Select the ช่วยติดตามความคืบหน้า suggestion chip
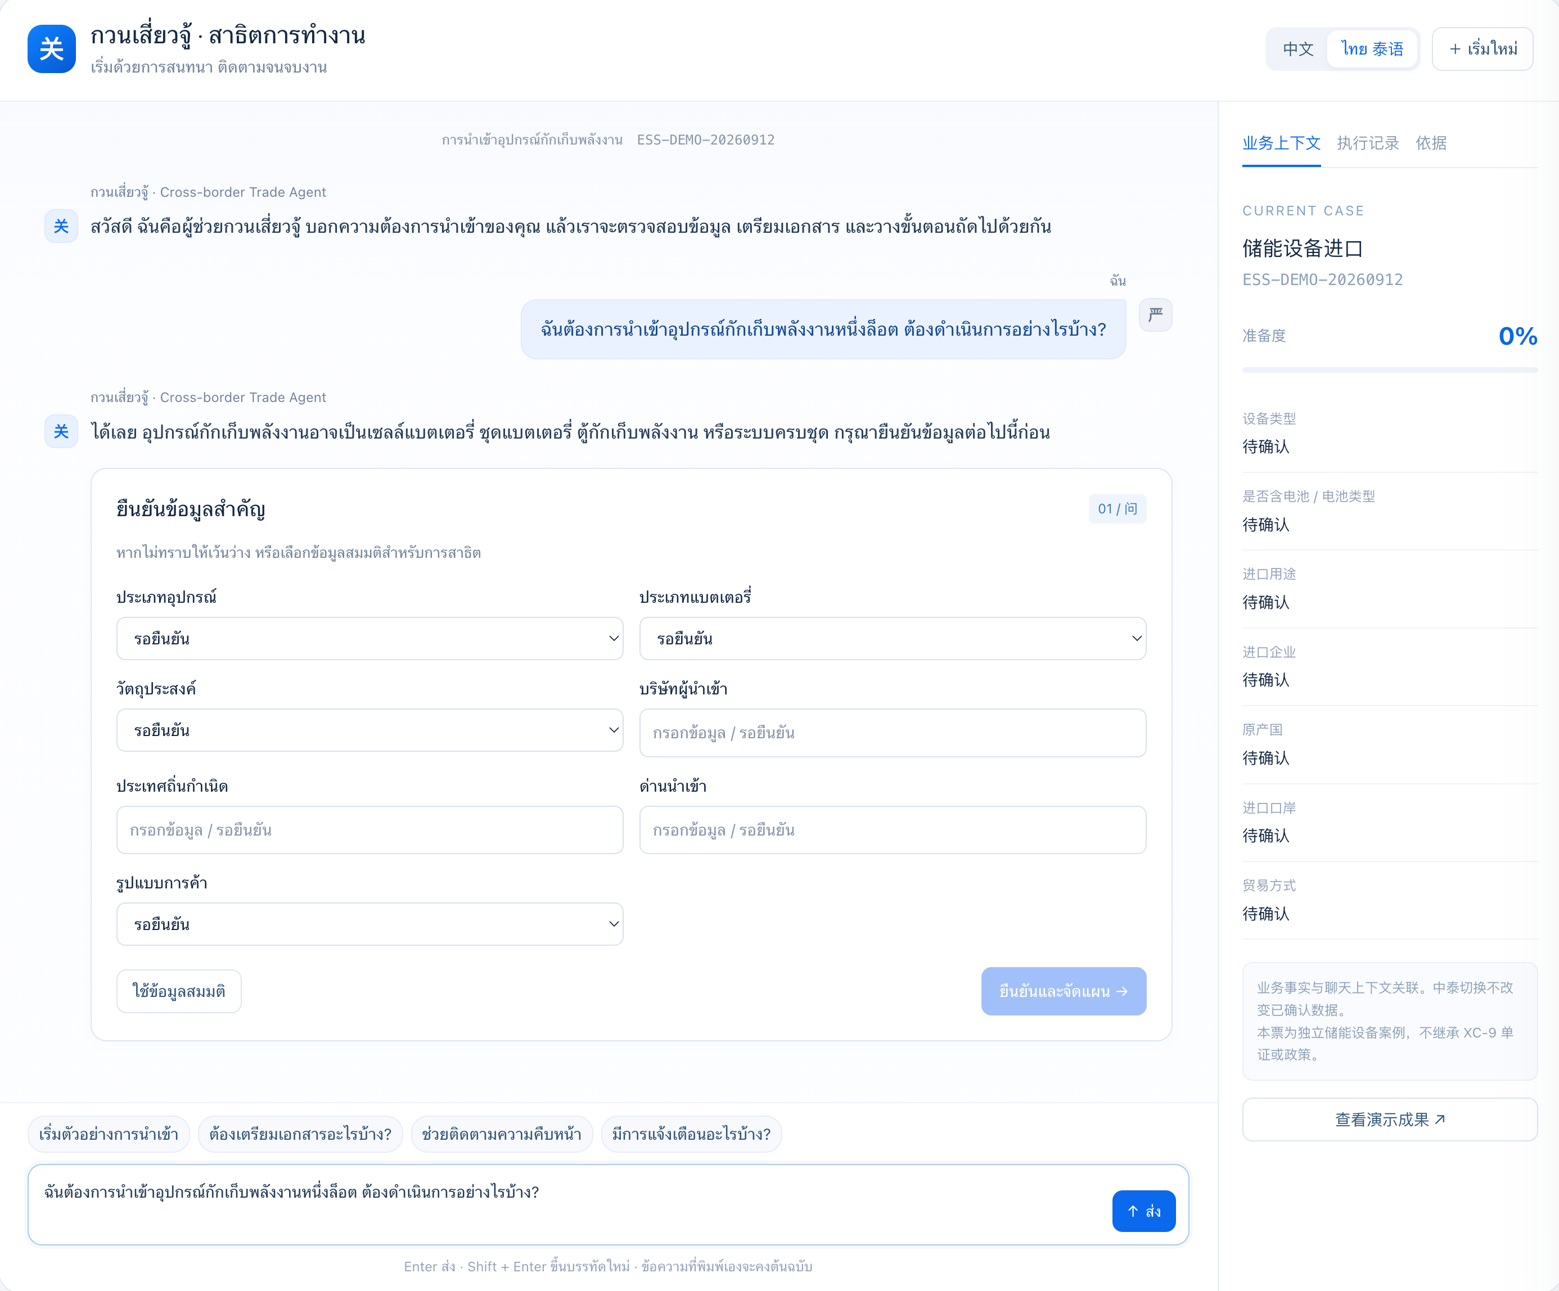Image resolution: width=1559 pixels, height=1291 pixels. click(x=501, y=1134)
